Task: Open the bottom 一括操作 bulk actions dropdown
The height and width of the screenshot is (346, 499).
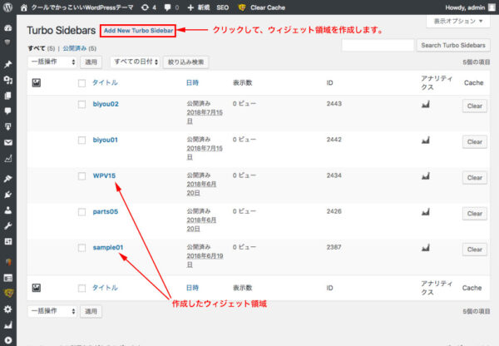Action: [52, 311]
